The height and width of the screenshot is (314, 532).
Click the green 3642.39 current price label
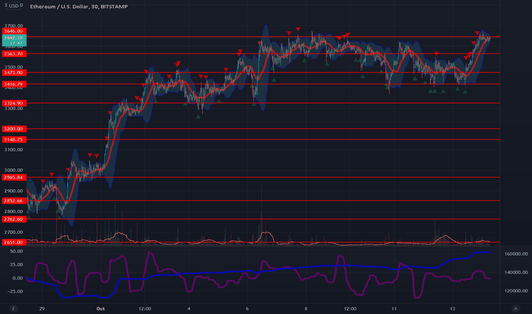(14, 41)
